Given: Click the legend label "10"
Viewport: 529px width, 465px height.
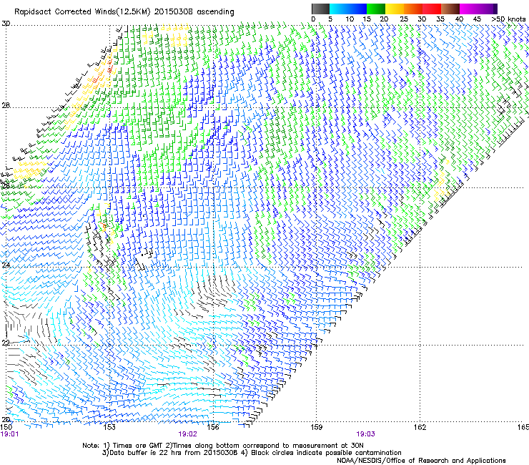Looking at the screenshot, I should [350, 19].
